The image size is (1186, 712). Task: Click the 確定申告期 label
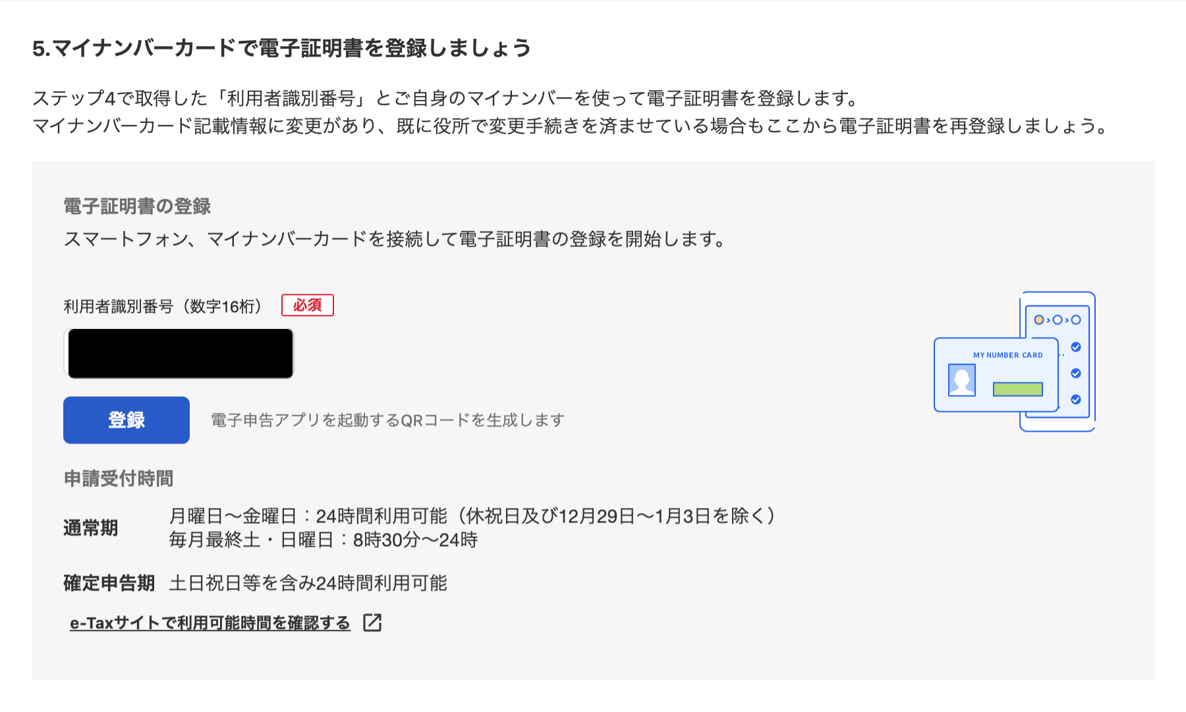(x=109, y=583)
